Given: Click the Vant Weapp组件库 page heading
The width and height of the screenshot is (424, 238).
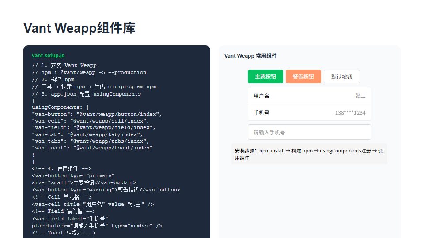Looking at the screenshot, I should coord(79,28).
